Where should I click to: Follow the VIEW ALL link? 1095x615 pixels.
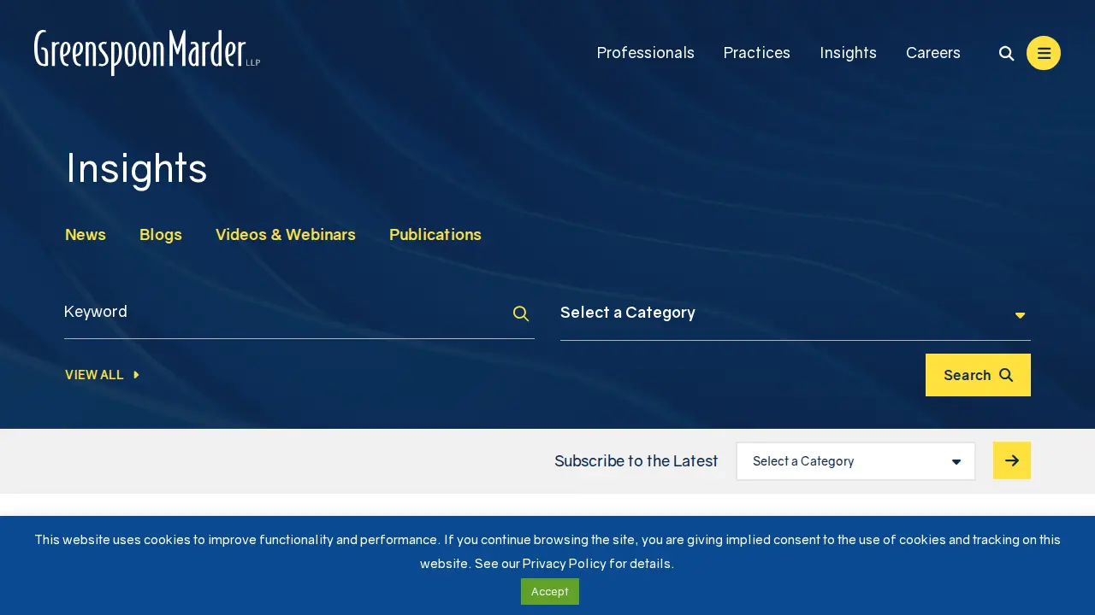click(x=102, y=375)
